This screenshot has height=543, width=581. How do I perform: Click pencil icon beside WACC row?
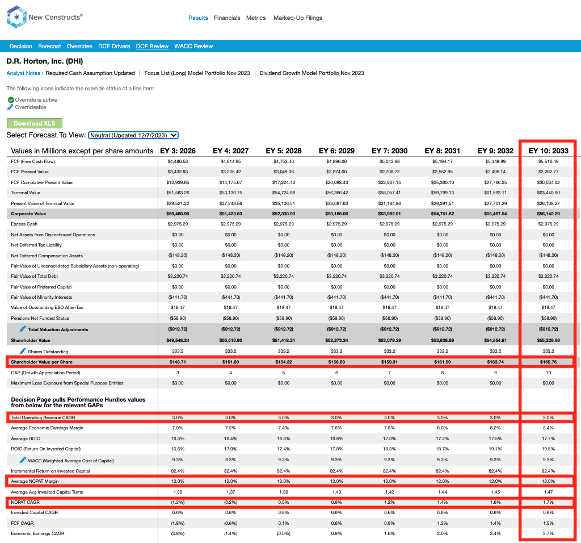pos(23,460)
